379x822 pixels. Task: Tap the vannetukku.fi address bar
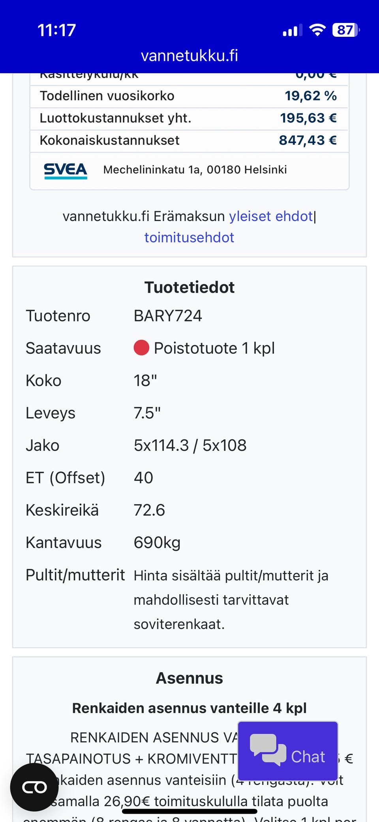(189, 56)
